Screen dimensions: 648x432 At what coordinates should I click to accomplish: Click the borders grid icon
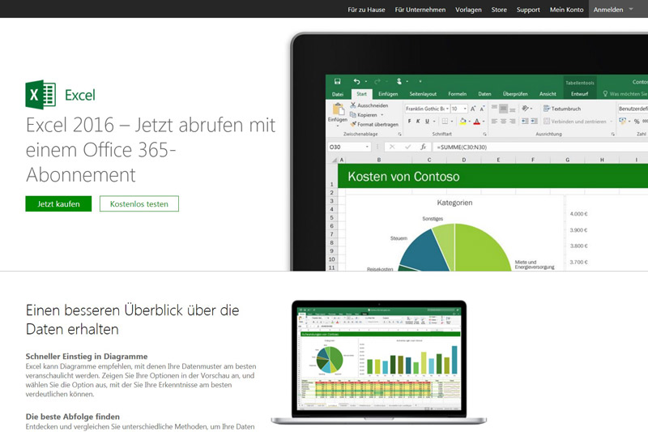(445, 121)
